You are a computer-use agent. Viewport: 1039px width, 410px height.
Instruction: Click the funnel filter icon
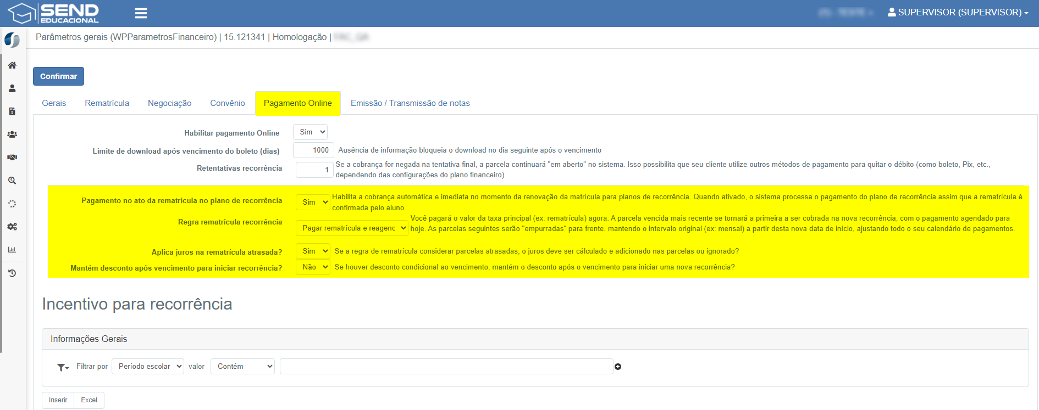[x=62, y=367]
